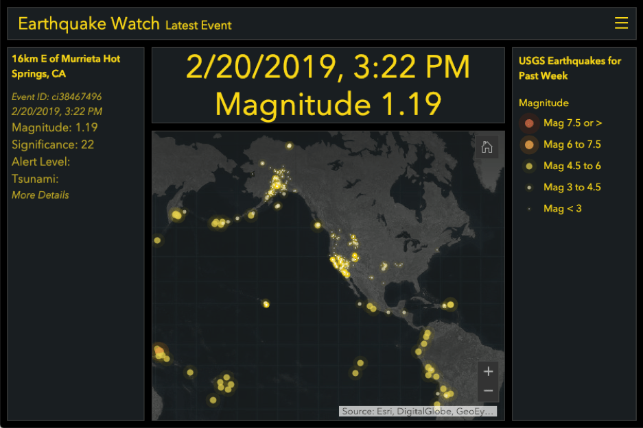Click the earthquake cluster over Alaska
The height and width of the screenshot is (428, 643).
point(276,184)
